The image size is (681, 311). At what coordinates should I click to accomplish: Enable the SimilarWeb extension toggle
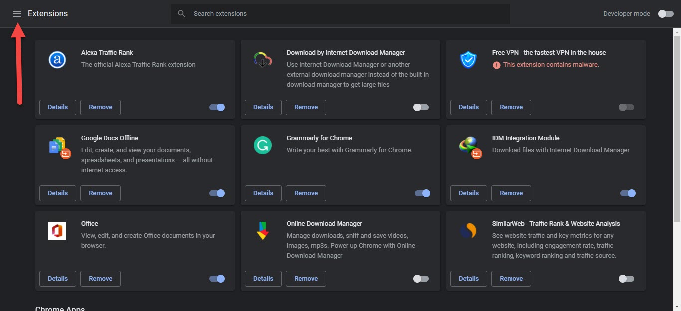[626, 279]
